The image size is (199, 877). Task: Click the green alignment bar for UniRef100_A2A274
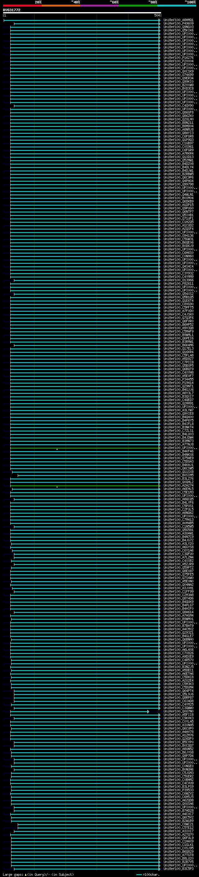coord(85,486)
